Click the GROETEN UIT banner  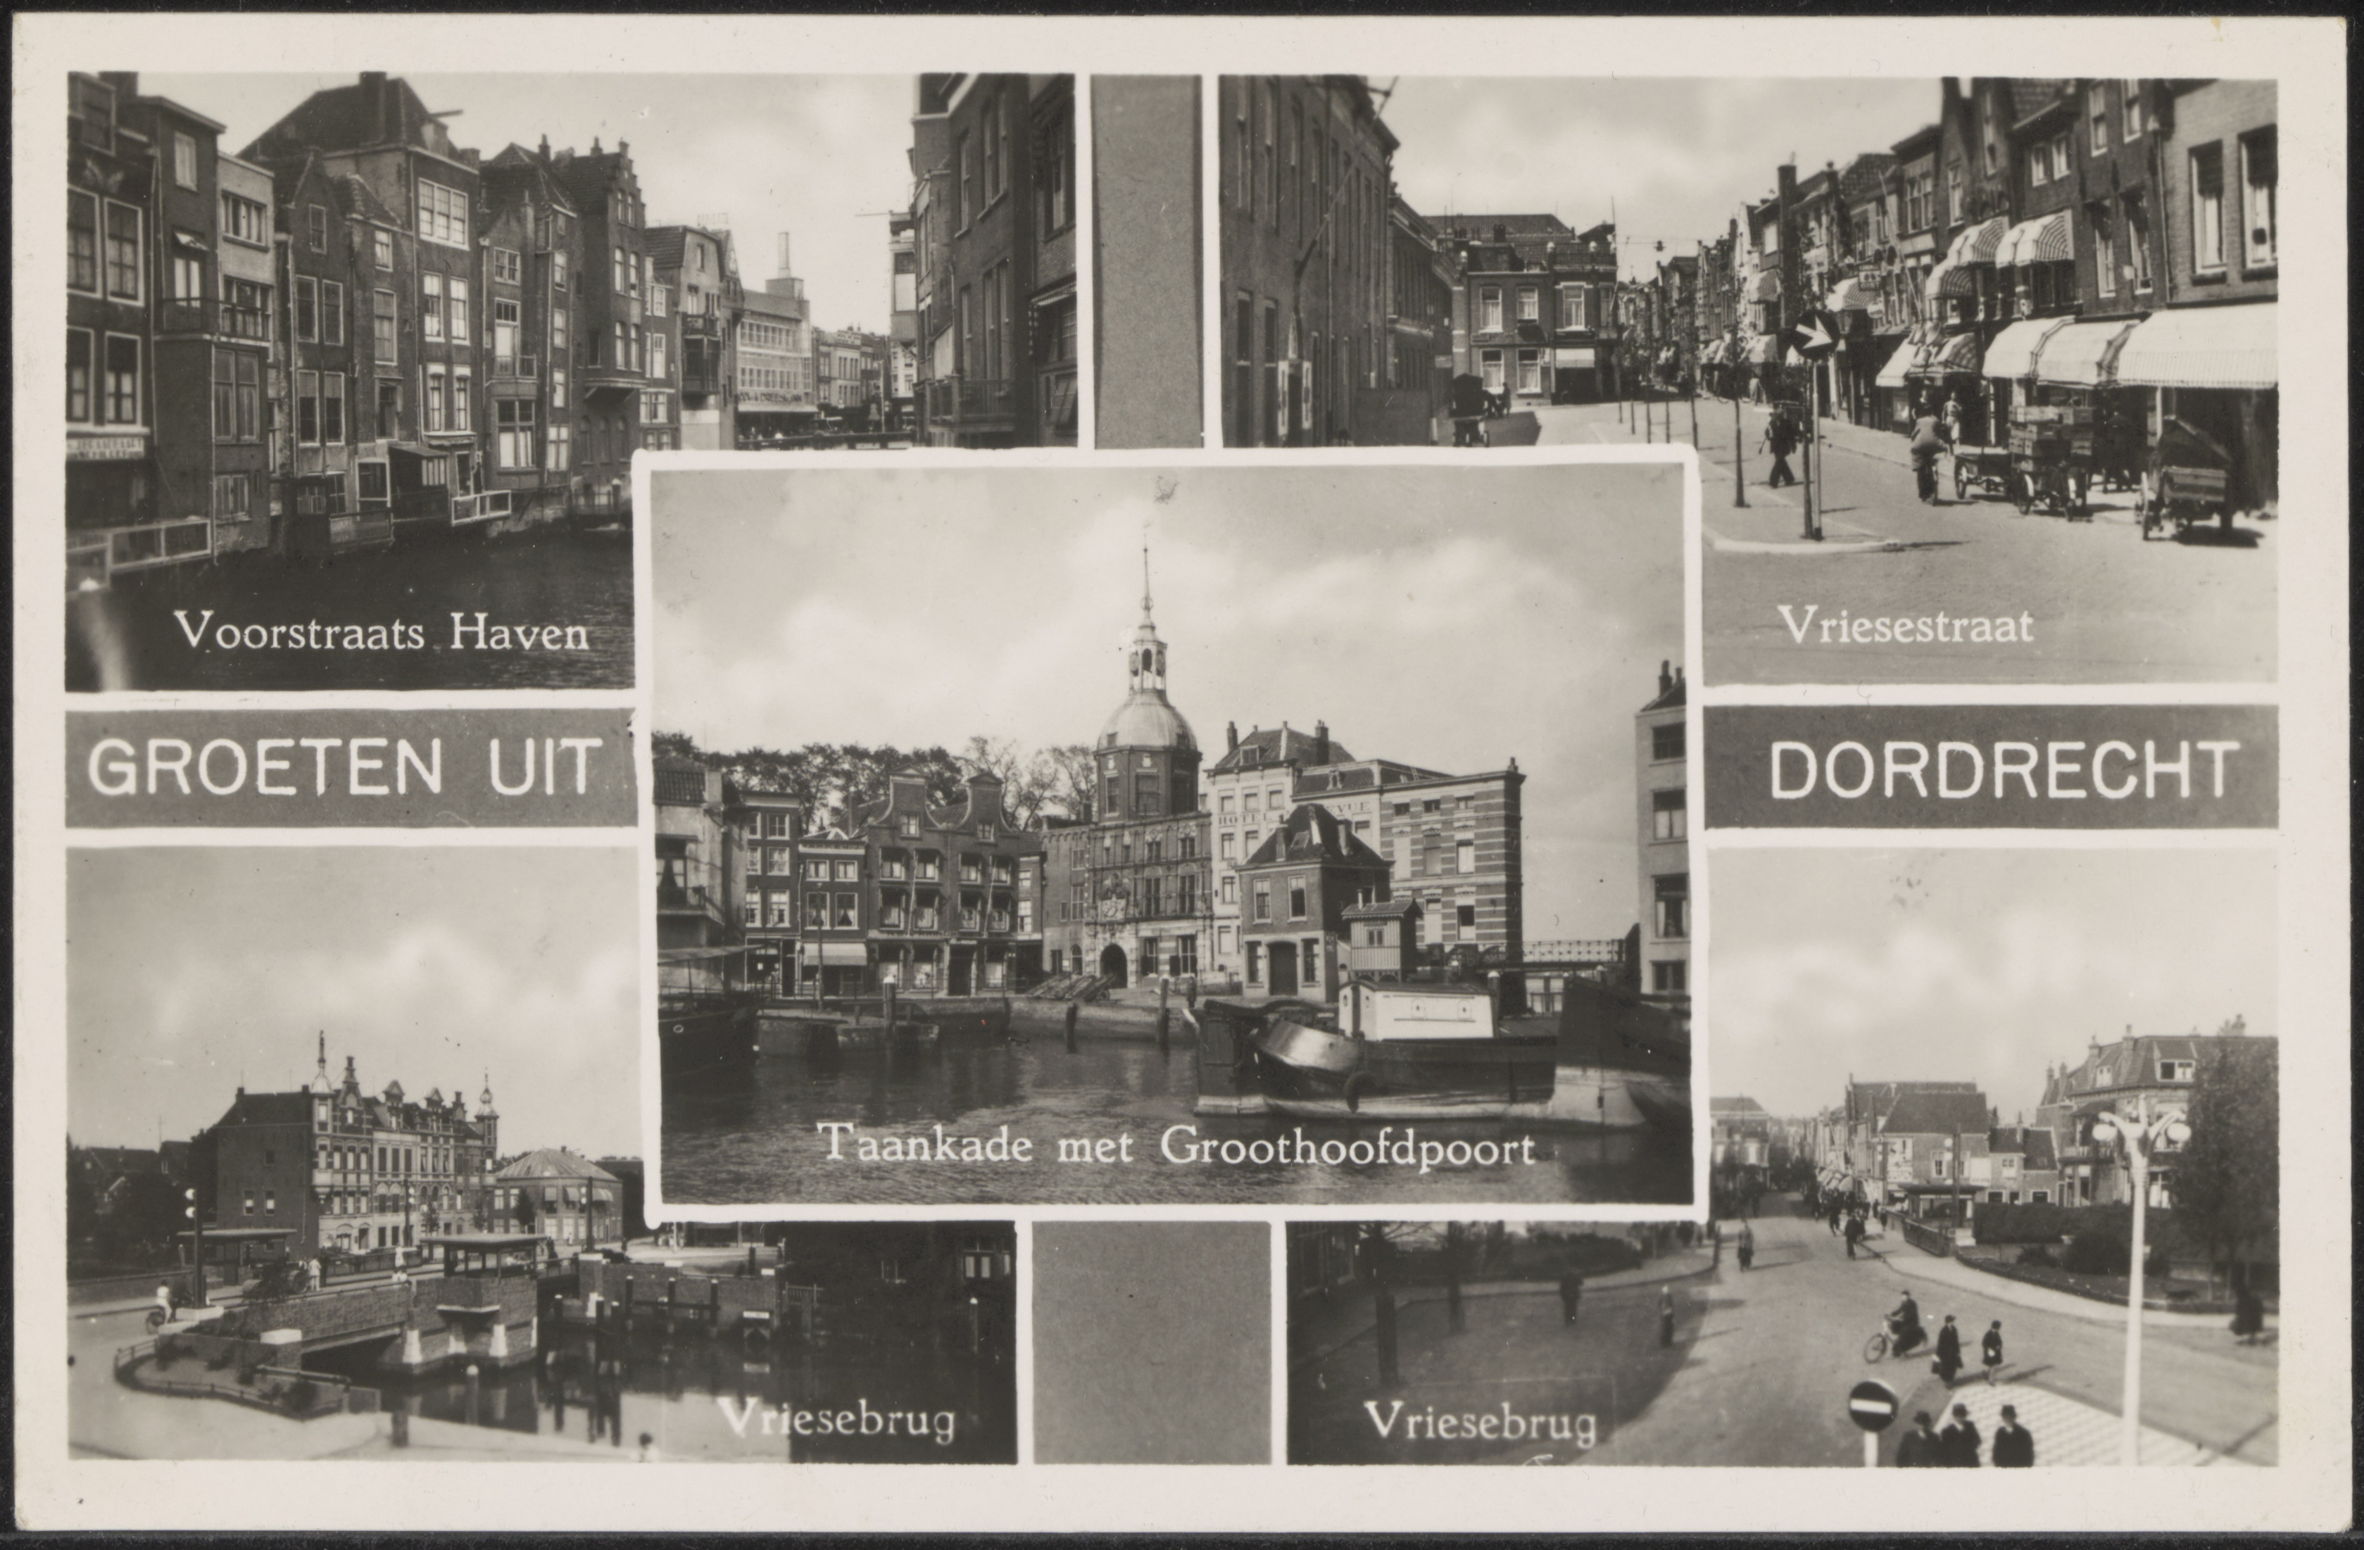pos(350,767)
